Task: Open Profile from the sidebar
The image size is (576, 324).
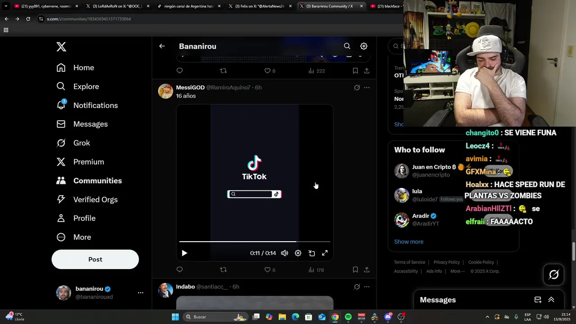Action: (76, 218)
